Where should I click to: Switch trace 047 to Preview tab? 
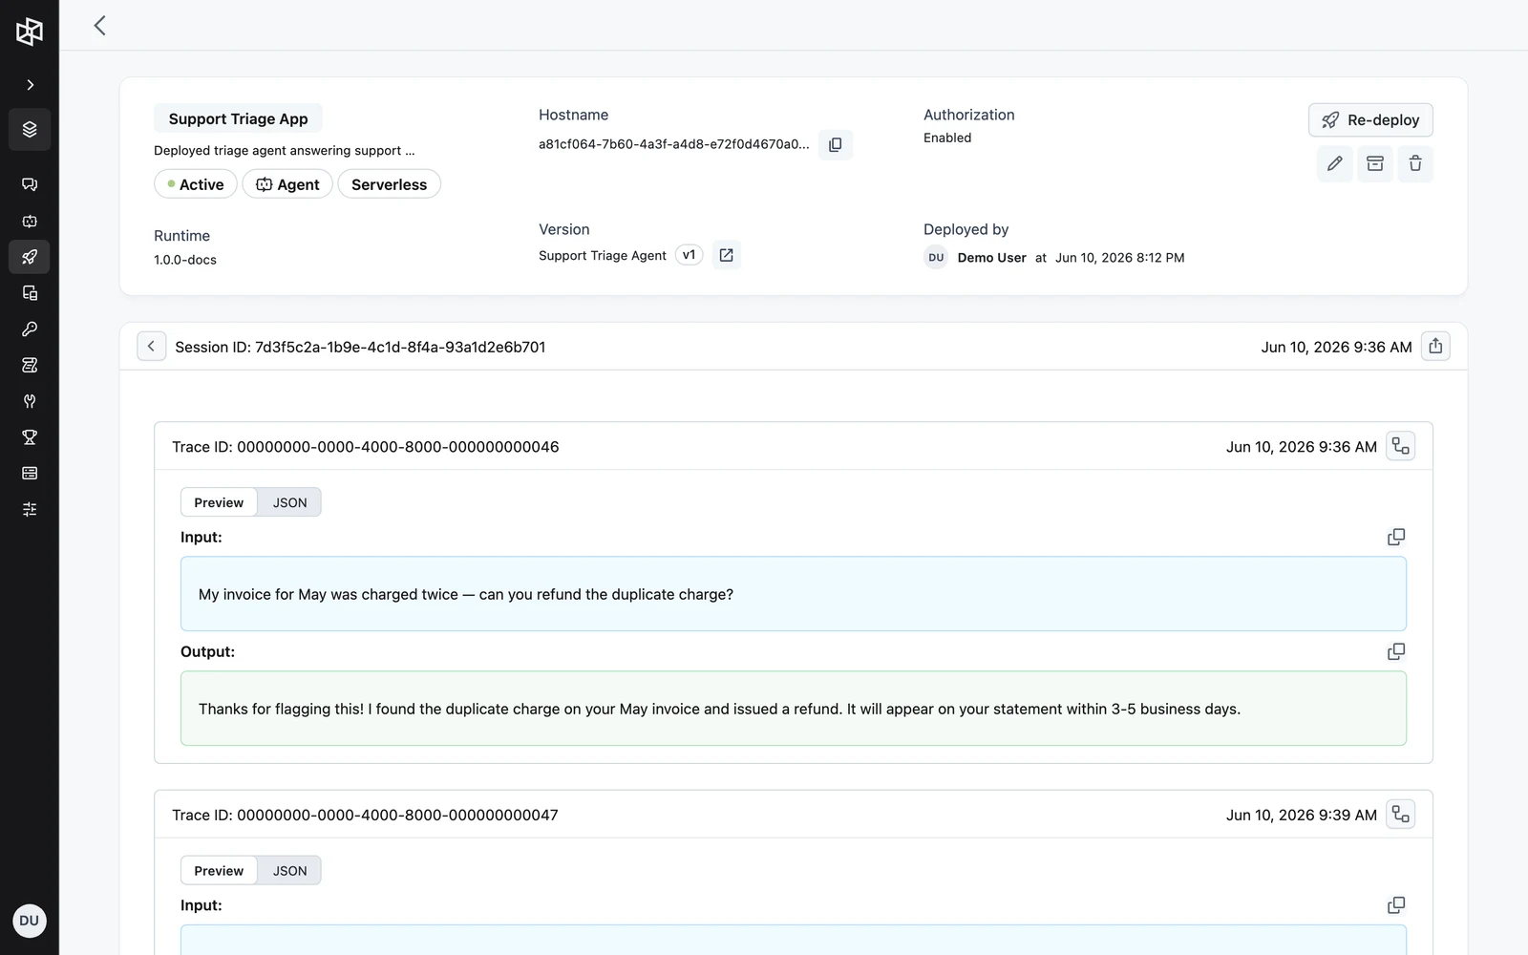tap(219, 871)
